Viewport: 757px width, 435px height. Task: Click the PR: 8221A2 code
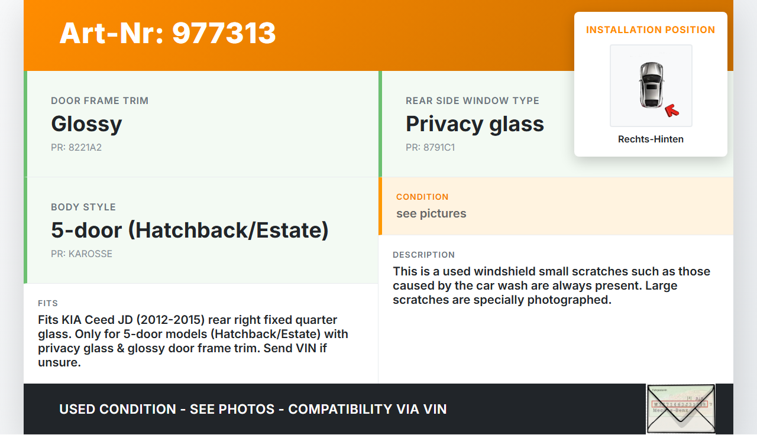76,148
